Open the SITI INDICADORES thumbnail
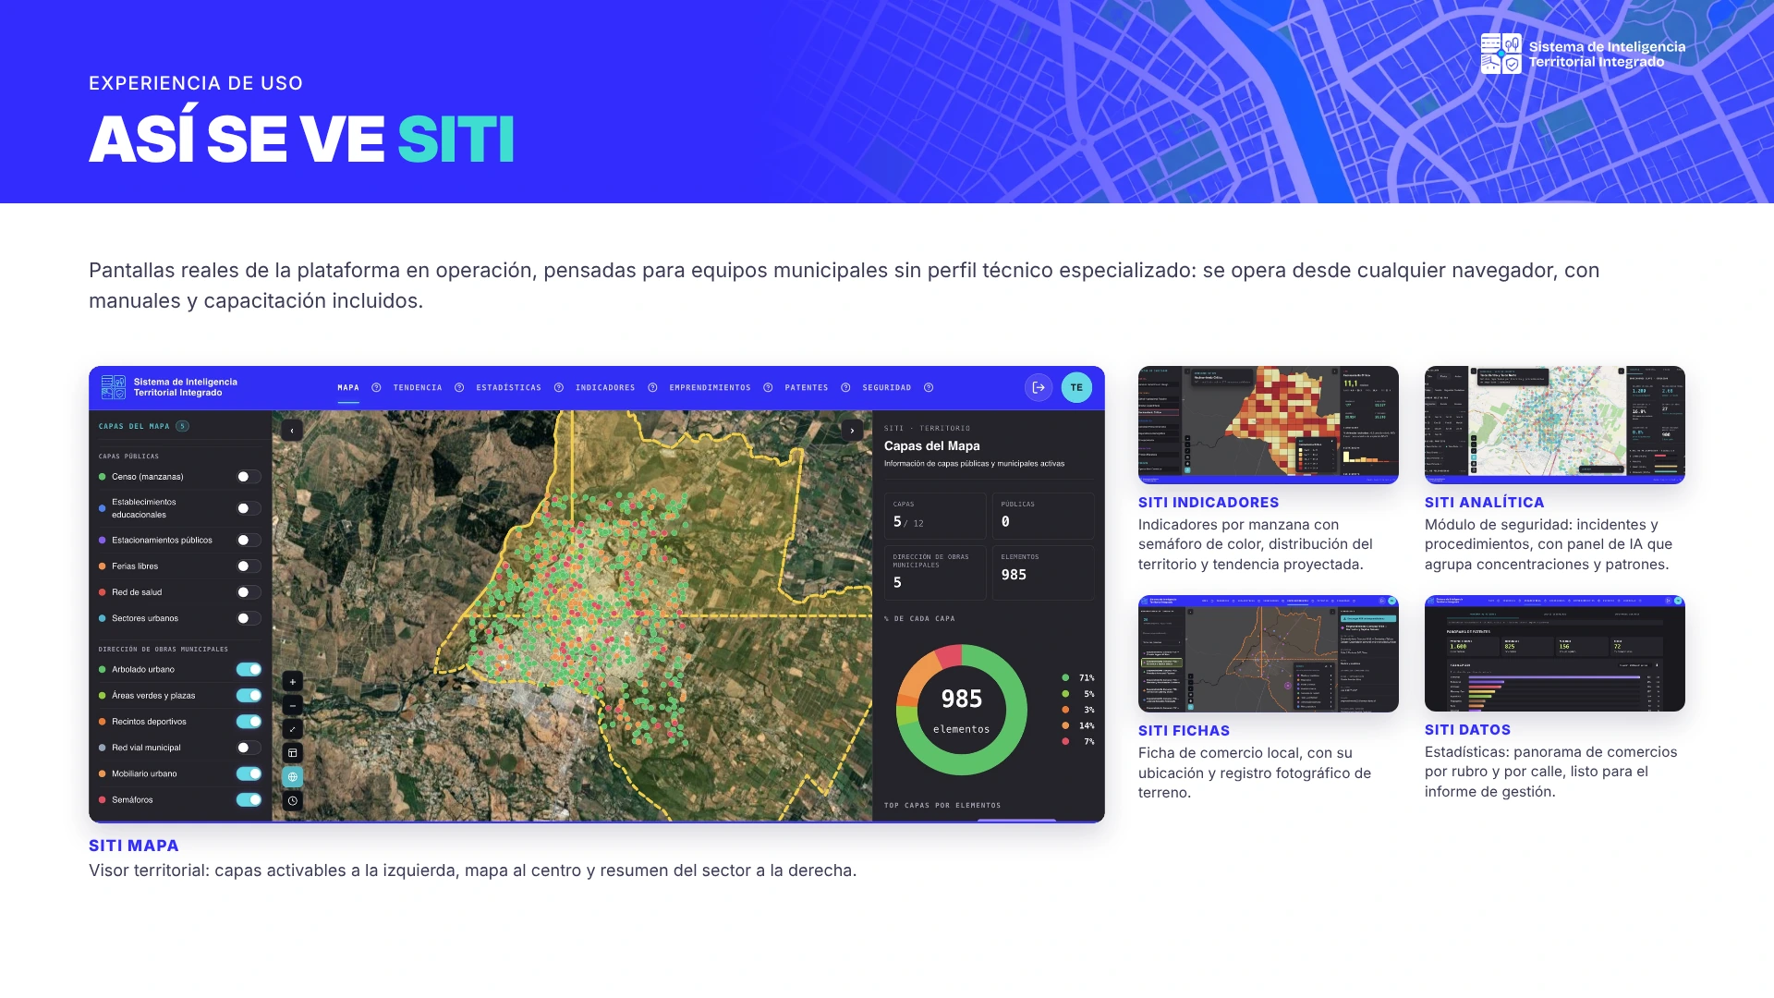Image resolution: width=1774 pixels, height=998 pixels. [x=1269, y=425]
